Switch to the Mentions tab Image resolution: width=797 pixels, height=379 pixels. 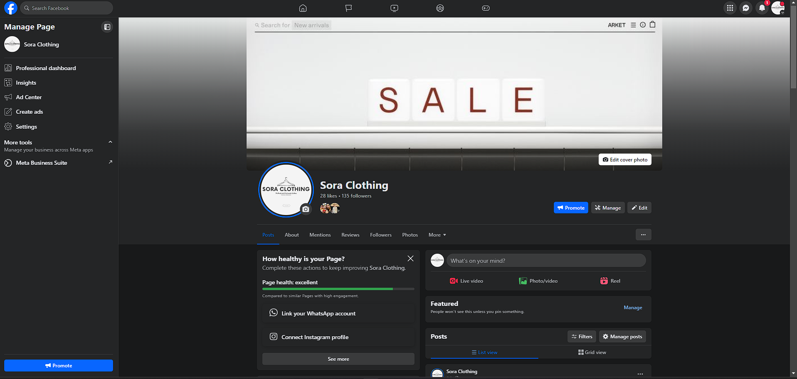pyautogui.click(x=320, y=235)
